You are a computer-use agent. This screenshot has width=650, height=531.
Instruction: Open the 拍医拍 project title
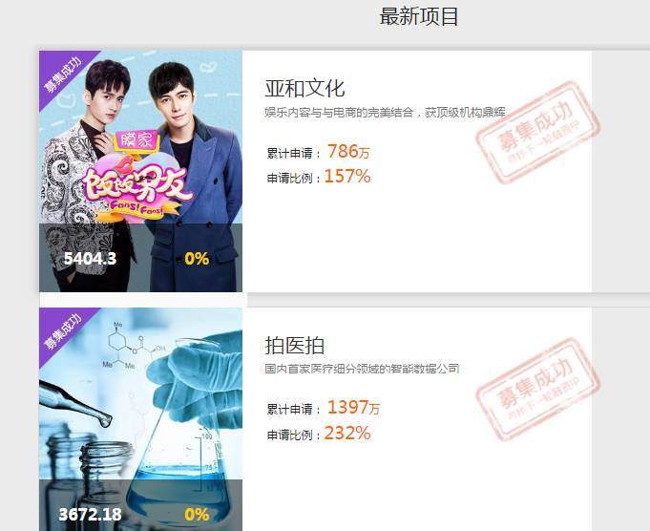pyautogui.click(x=294, y=345)
